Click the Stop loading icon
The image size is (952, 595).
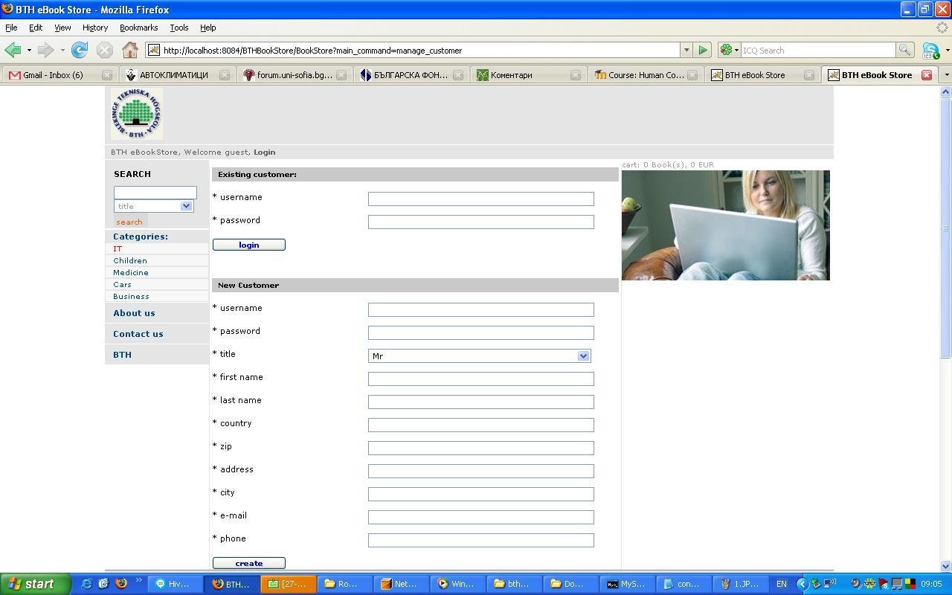104,50
